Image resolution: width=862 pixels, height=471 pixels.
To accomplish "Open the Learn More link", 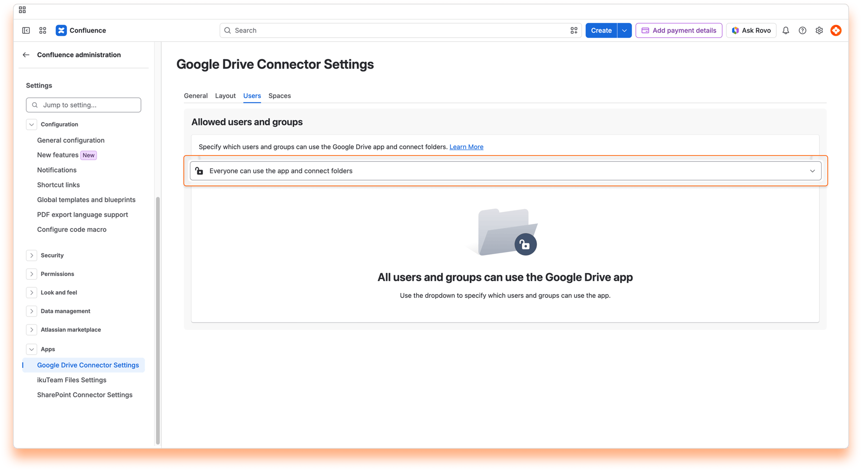I will tap(466, 147).
